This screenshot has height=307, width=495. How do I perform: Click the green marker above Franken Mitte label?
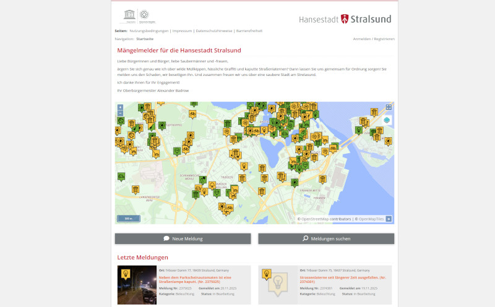[295, 183]
